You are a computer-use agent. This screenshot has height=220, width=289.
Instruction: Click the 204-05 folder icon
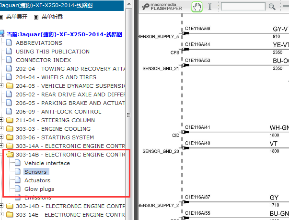click(10, 86)
